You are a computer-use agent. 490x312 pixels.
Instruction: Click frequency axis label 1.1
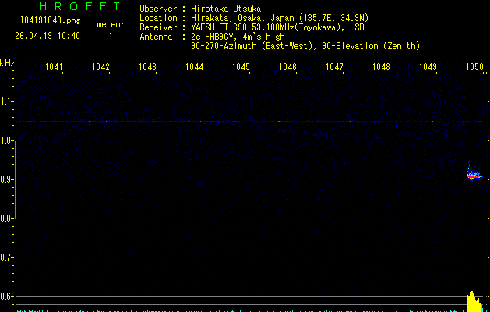[x=6, y=101]
